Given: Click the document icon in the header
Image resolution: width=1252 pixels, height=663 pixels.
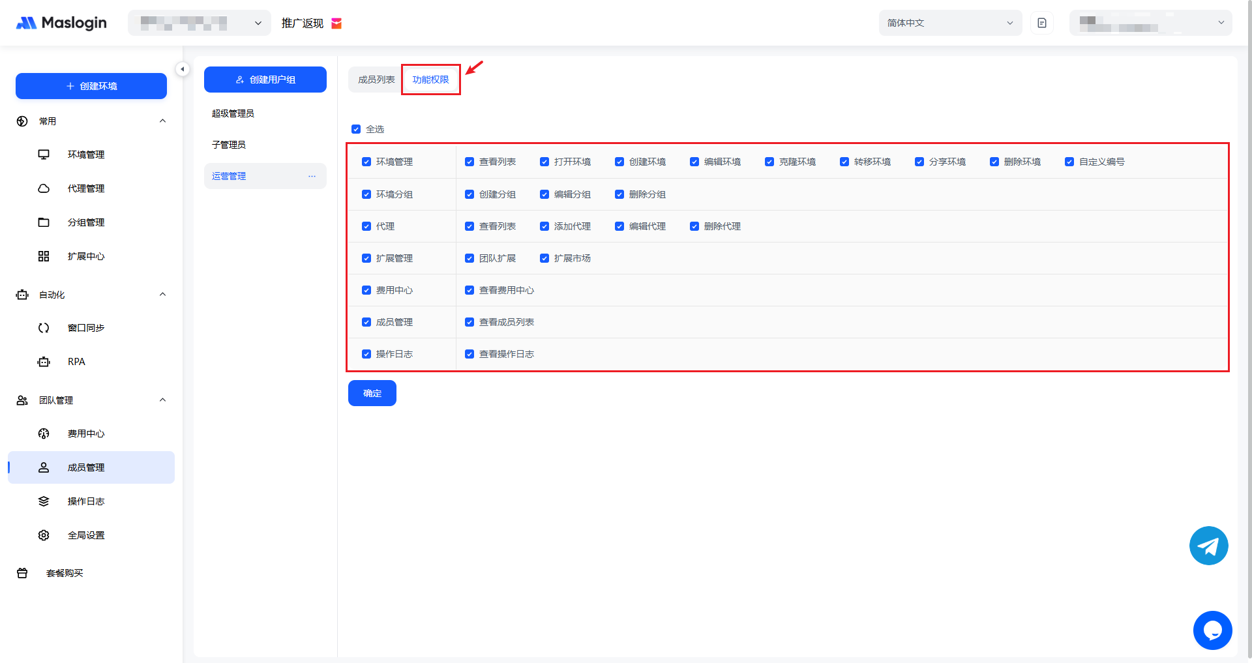Looking at the screenshot, I should tap(1041, 23).
